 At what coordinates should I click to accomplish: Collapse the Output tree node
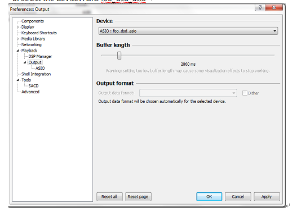[25, 62]
